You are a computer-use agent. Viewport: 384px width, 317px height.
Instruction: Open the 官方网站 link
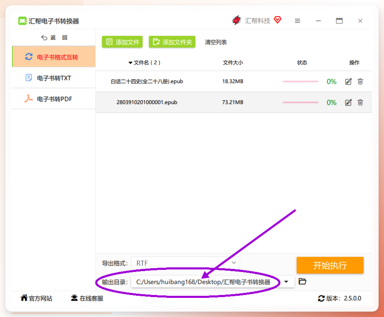(36, 298)
